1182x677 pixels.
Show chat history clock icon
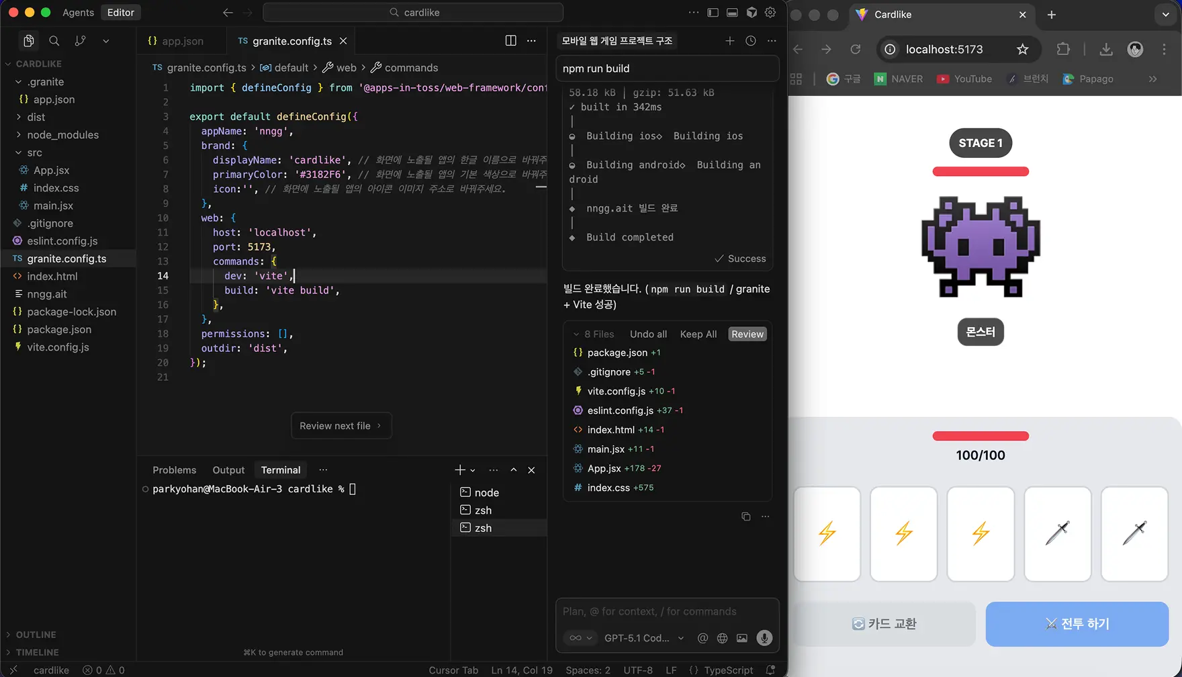coord(750,41)
